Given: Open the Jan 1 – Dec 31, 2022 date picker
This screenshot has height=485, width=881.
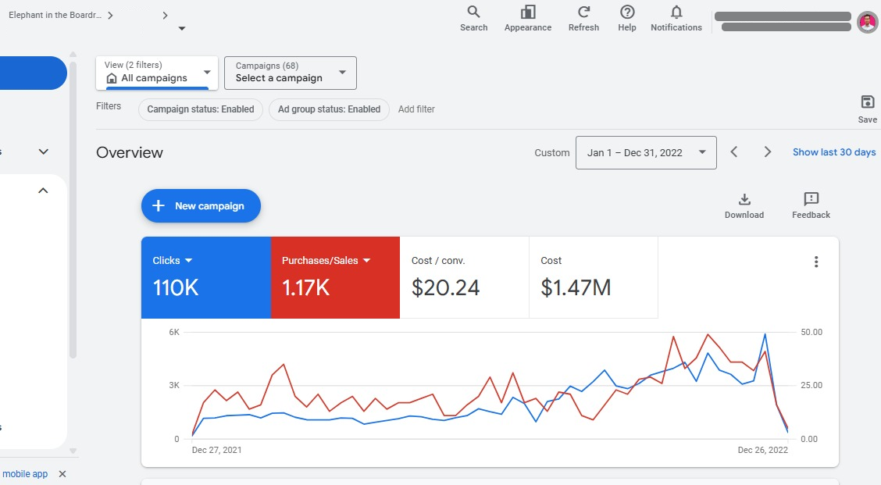Looking at the screenshot, I should 645,152.
